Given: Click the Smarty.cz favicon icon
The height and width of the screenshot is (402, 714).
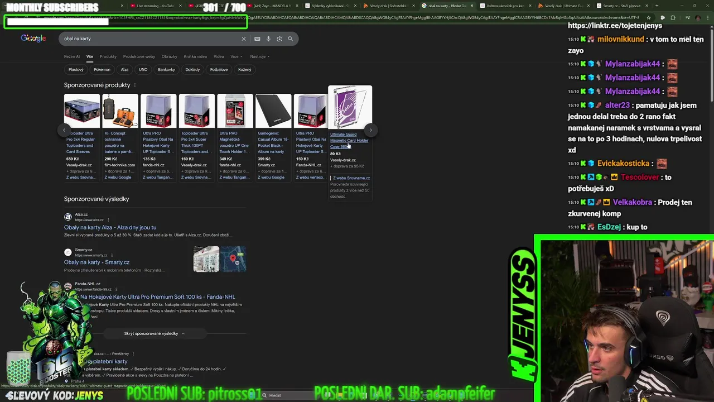Looking at the screenshot, I should [x=68, y=252].
